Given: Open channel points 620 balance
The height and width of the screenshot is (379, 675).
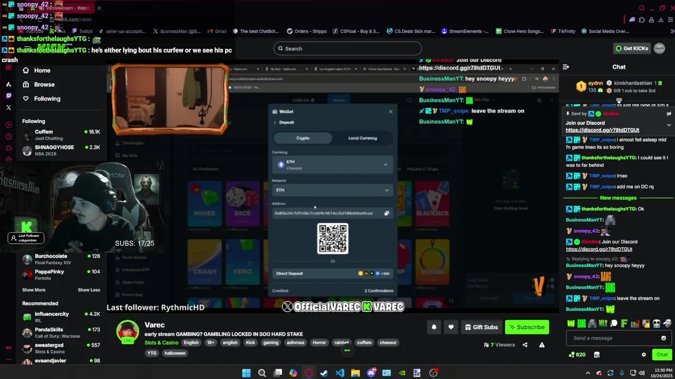Looking at the screenshot, I should pos(577,355).
